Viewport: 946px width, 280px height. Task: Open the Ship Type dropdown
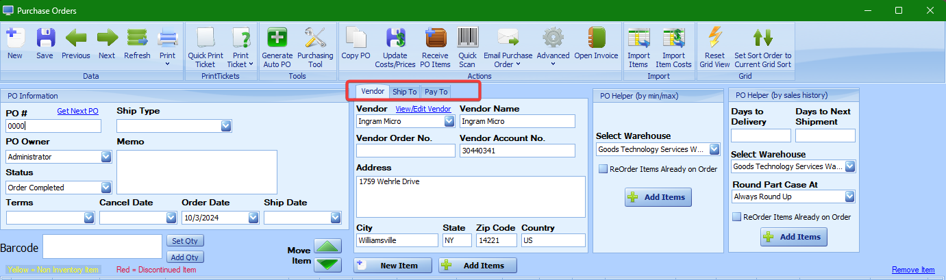[x=226, y=126]
